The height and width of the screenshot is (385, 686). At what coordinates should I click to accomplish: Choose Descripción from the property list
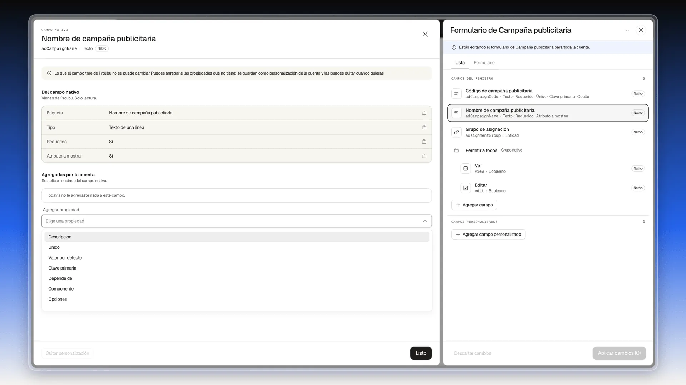pyautogui.click(x=237, y=237)
